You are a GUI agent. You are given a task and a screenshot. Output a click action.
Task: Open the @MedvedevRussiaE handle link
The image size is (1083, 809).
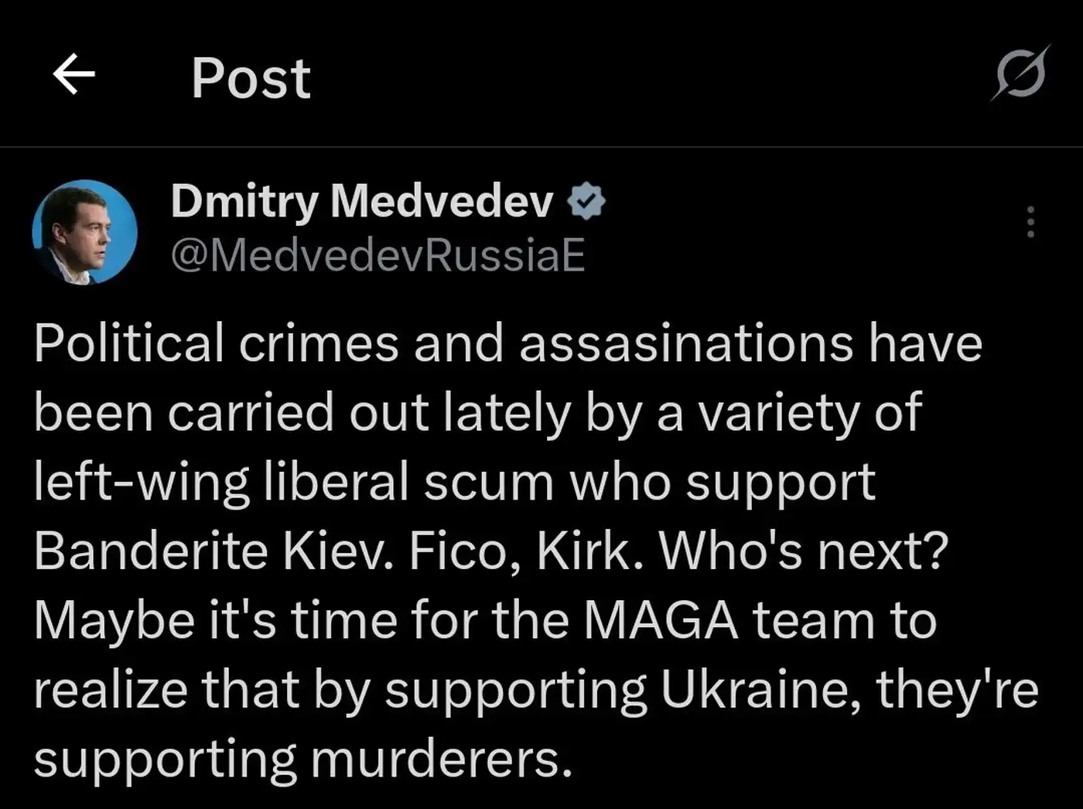click(378, 255)
